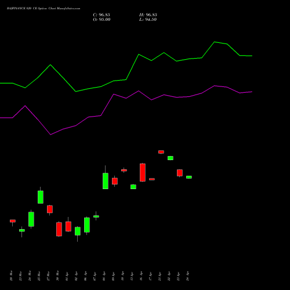The width and height of the screenshot is (290, 290).
Task: Click the 20 Mar date axis label
Action: (11, 275)
